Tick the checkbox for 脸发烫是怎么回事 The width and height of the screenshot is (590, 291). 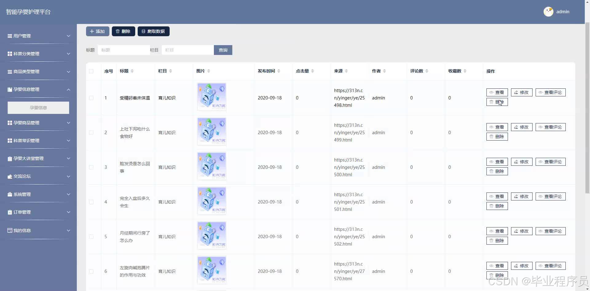click(91, 167)
